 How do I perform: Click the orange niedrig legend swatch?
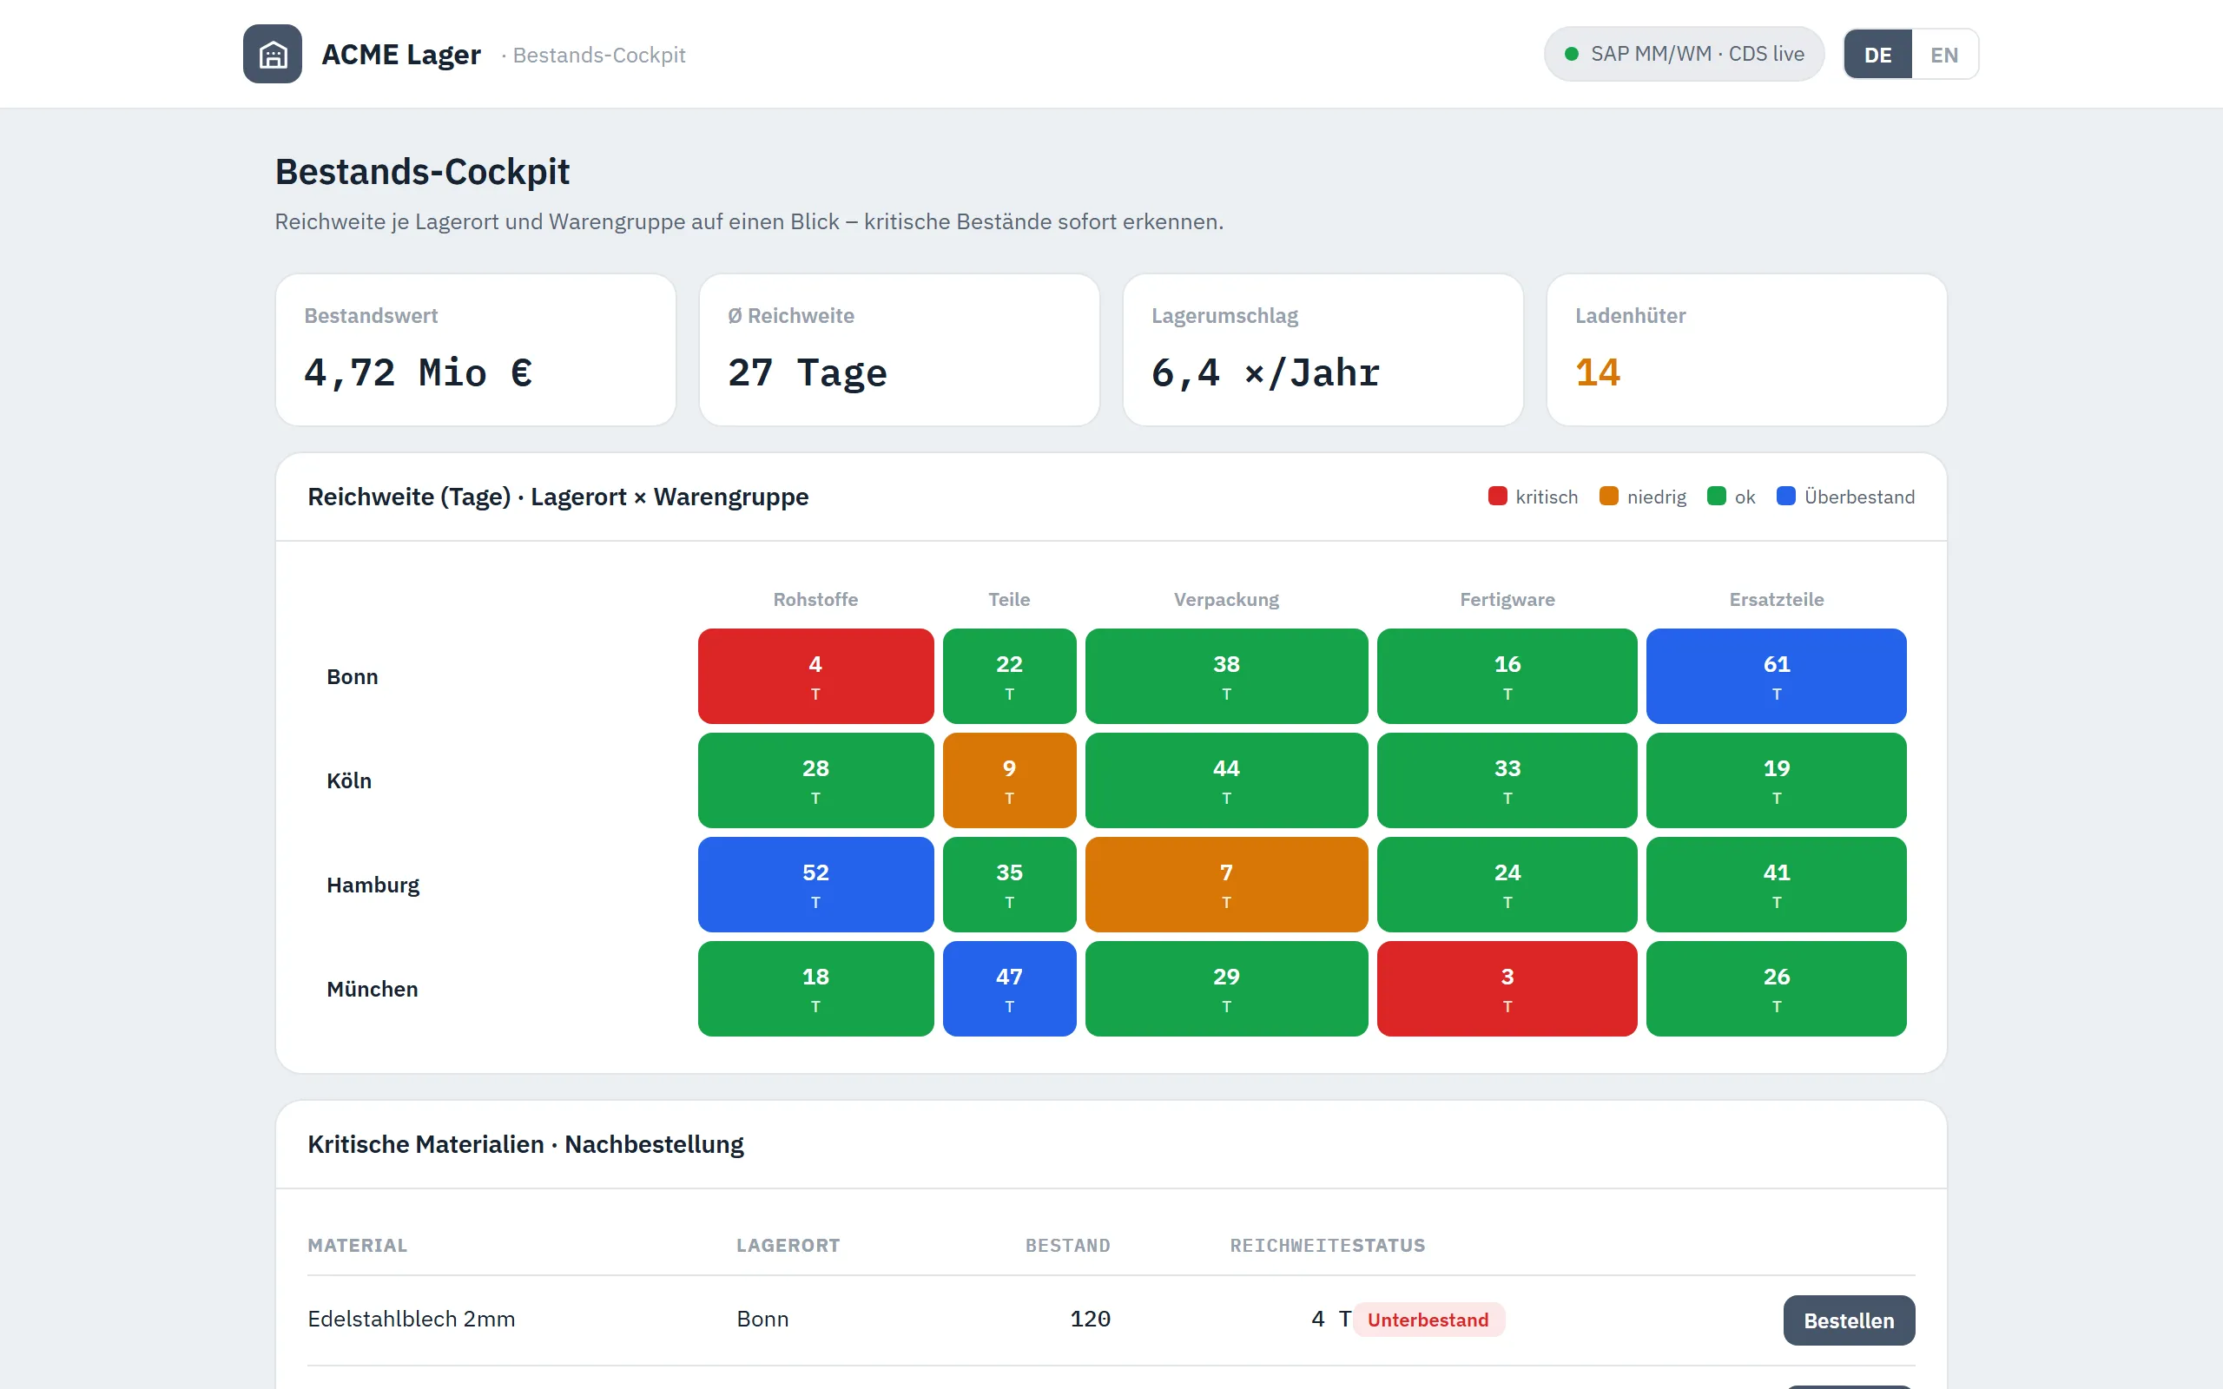(1608, 496)
